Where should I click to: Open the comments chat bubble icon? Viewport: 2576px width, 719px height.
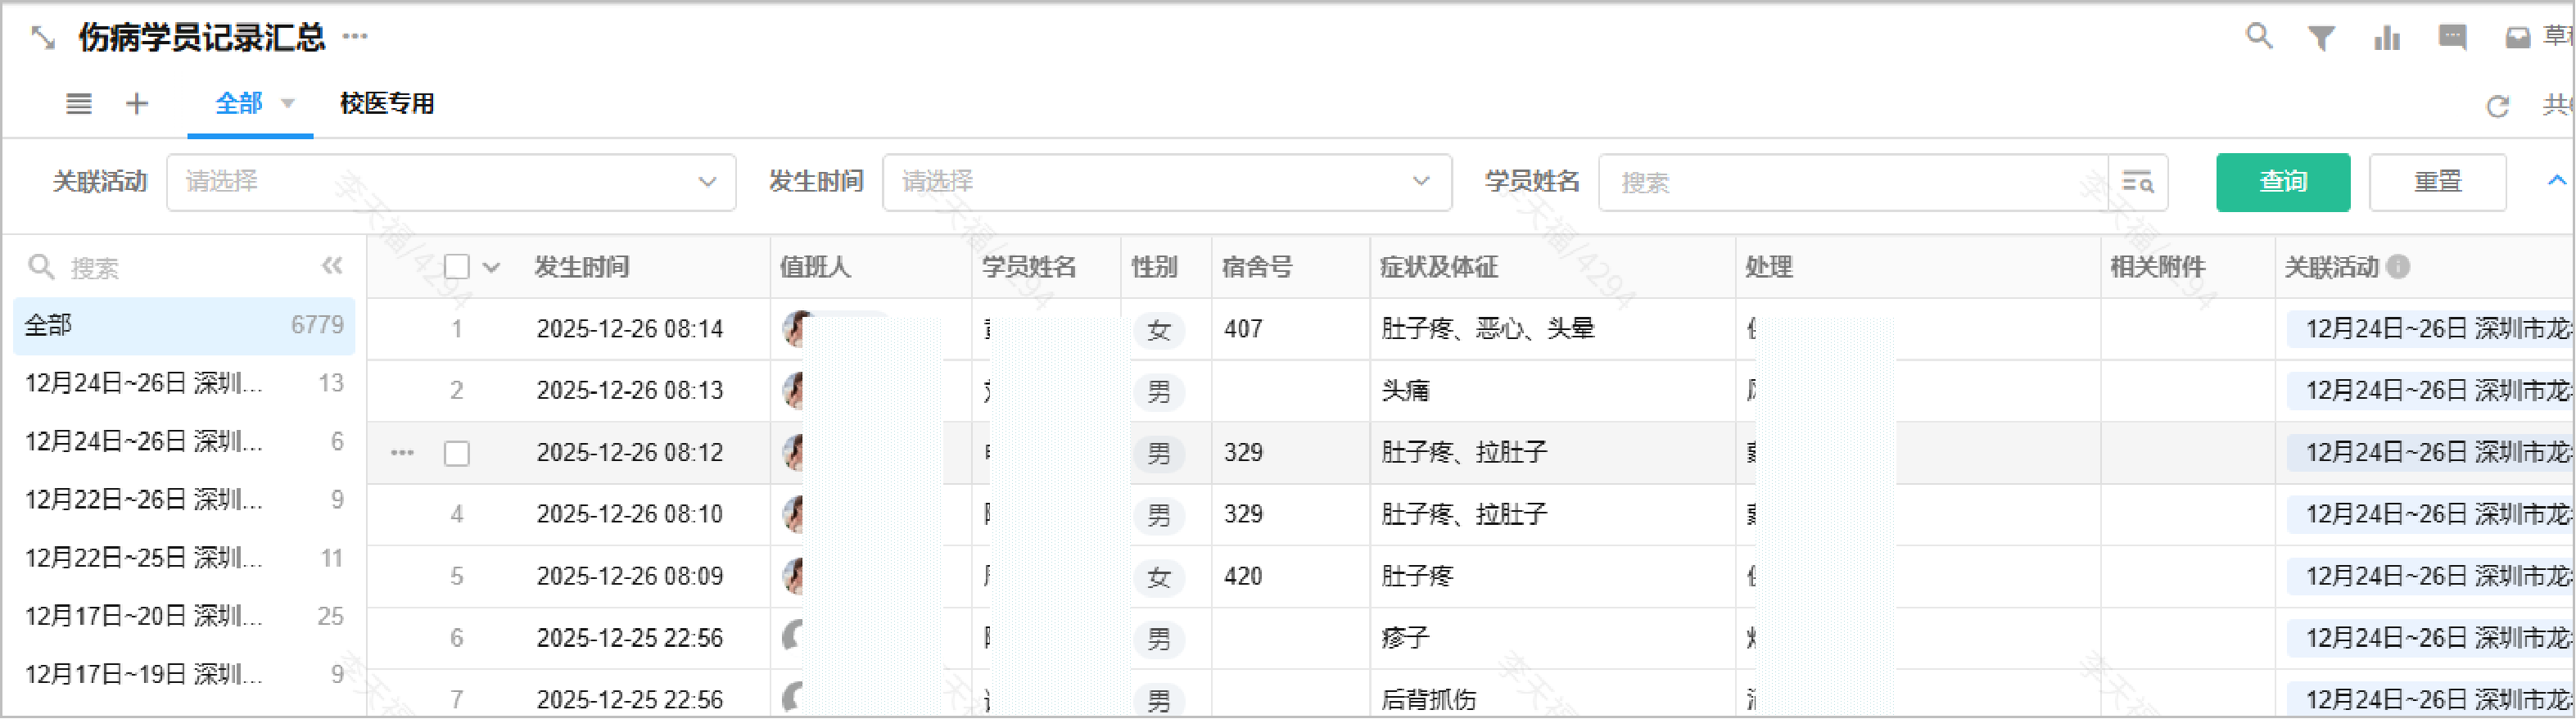(x=2452, y=38)
